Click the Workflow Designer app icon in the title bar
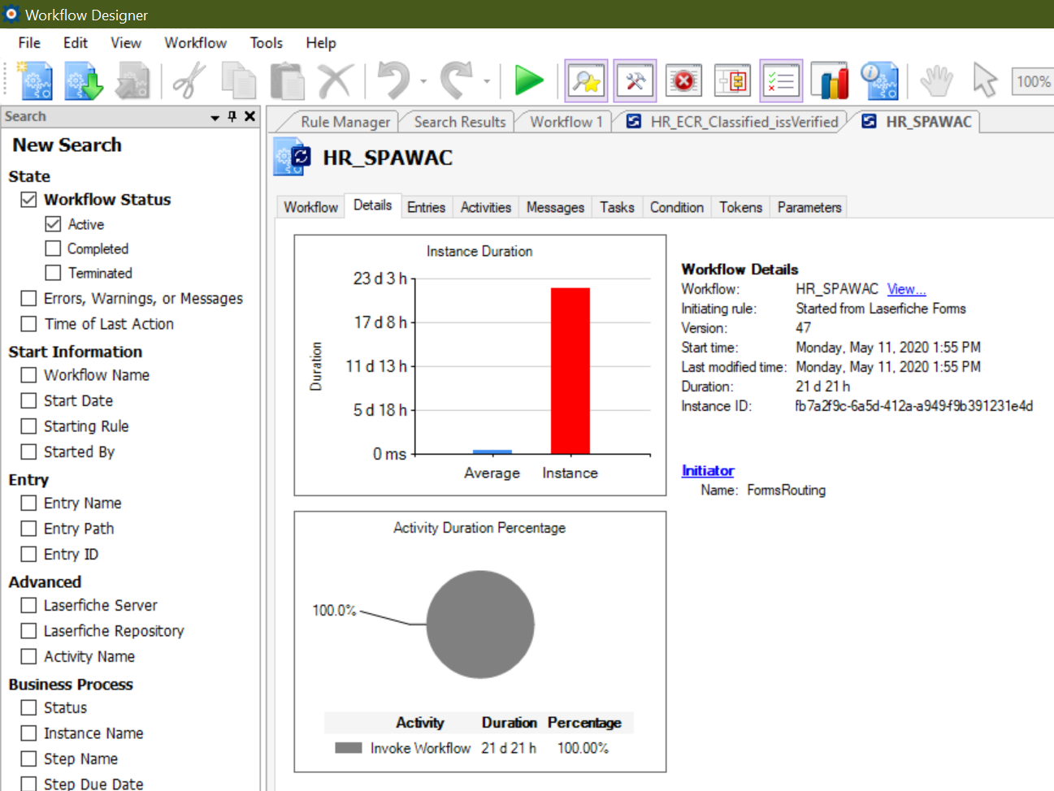The width and height of the screenshot is (1054, 791). tap(11, 14)
